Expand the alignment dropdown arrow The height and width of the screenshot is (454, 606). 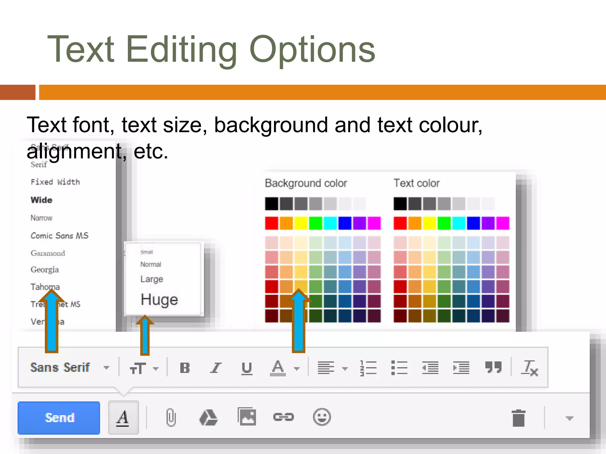click(345, 369)
